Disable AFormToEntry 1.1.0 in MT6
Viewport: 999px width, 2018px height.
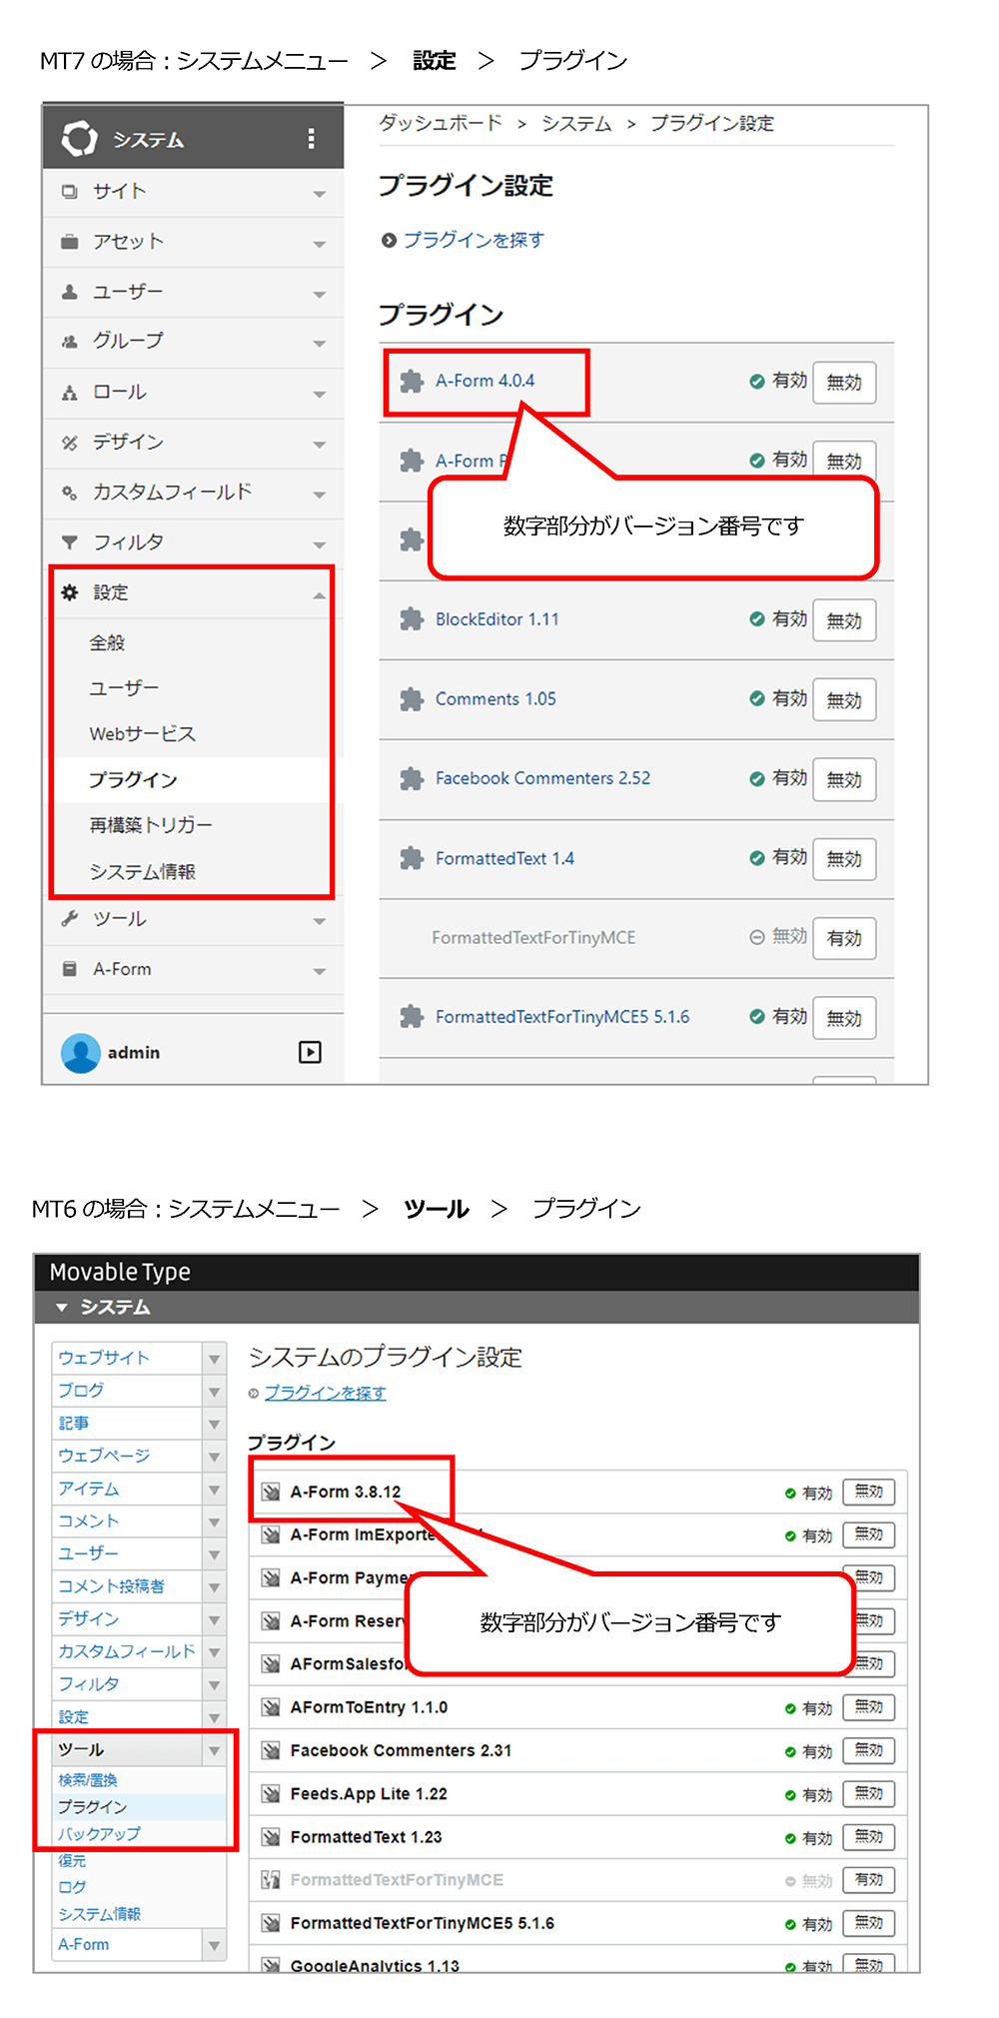point(869,1707)
